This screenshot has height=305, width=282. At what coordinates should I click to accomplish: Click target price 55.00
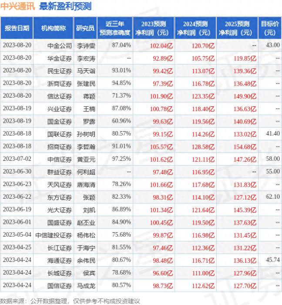click(273, 172)
